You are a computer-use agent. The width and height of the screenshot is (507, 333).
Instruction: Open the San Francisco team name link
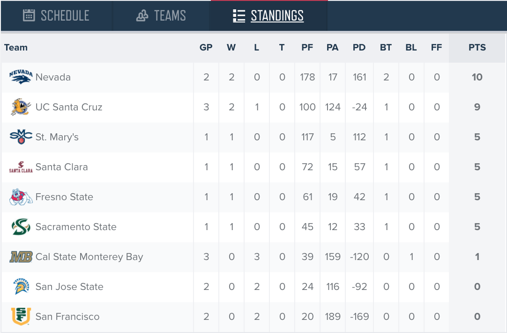67,317
